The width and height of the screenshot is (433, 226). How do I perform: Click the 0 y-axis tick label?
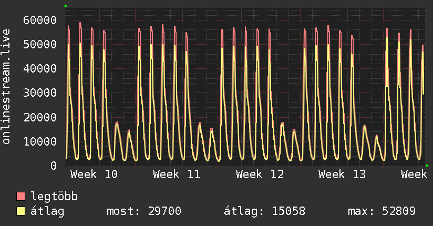coord(54,166)
